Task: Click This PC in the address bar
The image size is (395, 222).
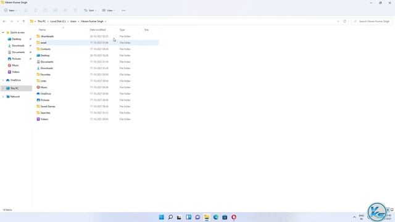Action: pos(41,22)
